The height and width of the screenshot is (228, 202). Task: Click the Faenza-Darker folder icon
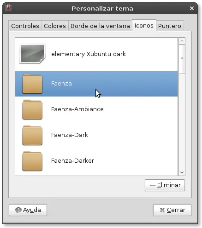click(32, 161)
